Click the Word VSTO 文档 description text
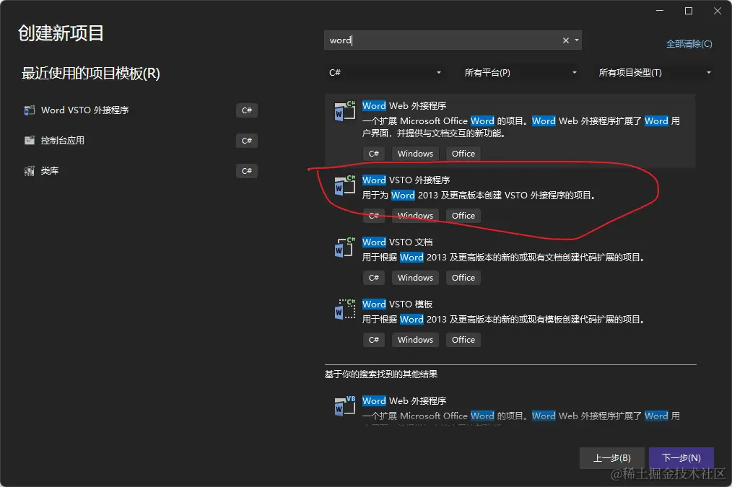732x487 pixels. point(504,258)
